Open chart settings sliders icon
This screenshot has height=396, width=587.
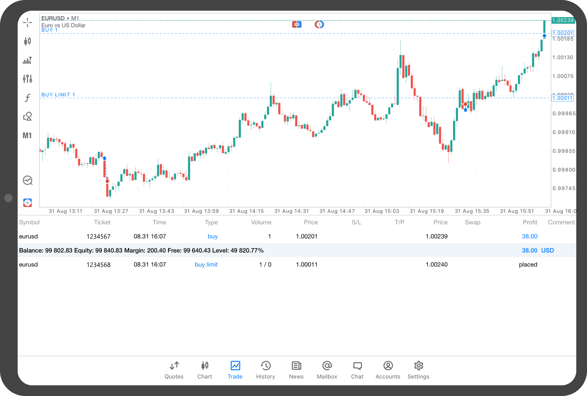pyautogui.click(x=27, y=79)
